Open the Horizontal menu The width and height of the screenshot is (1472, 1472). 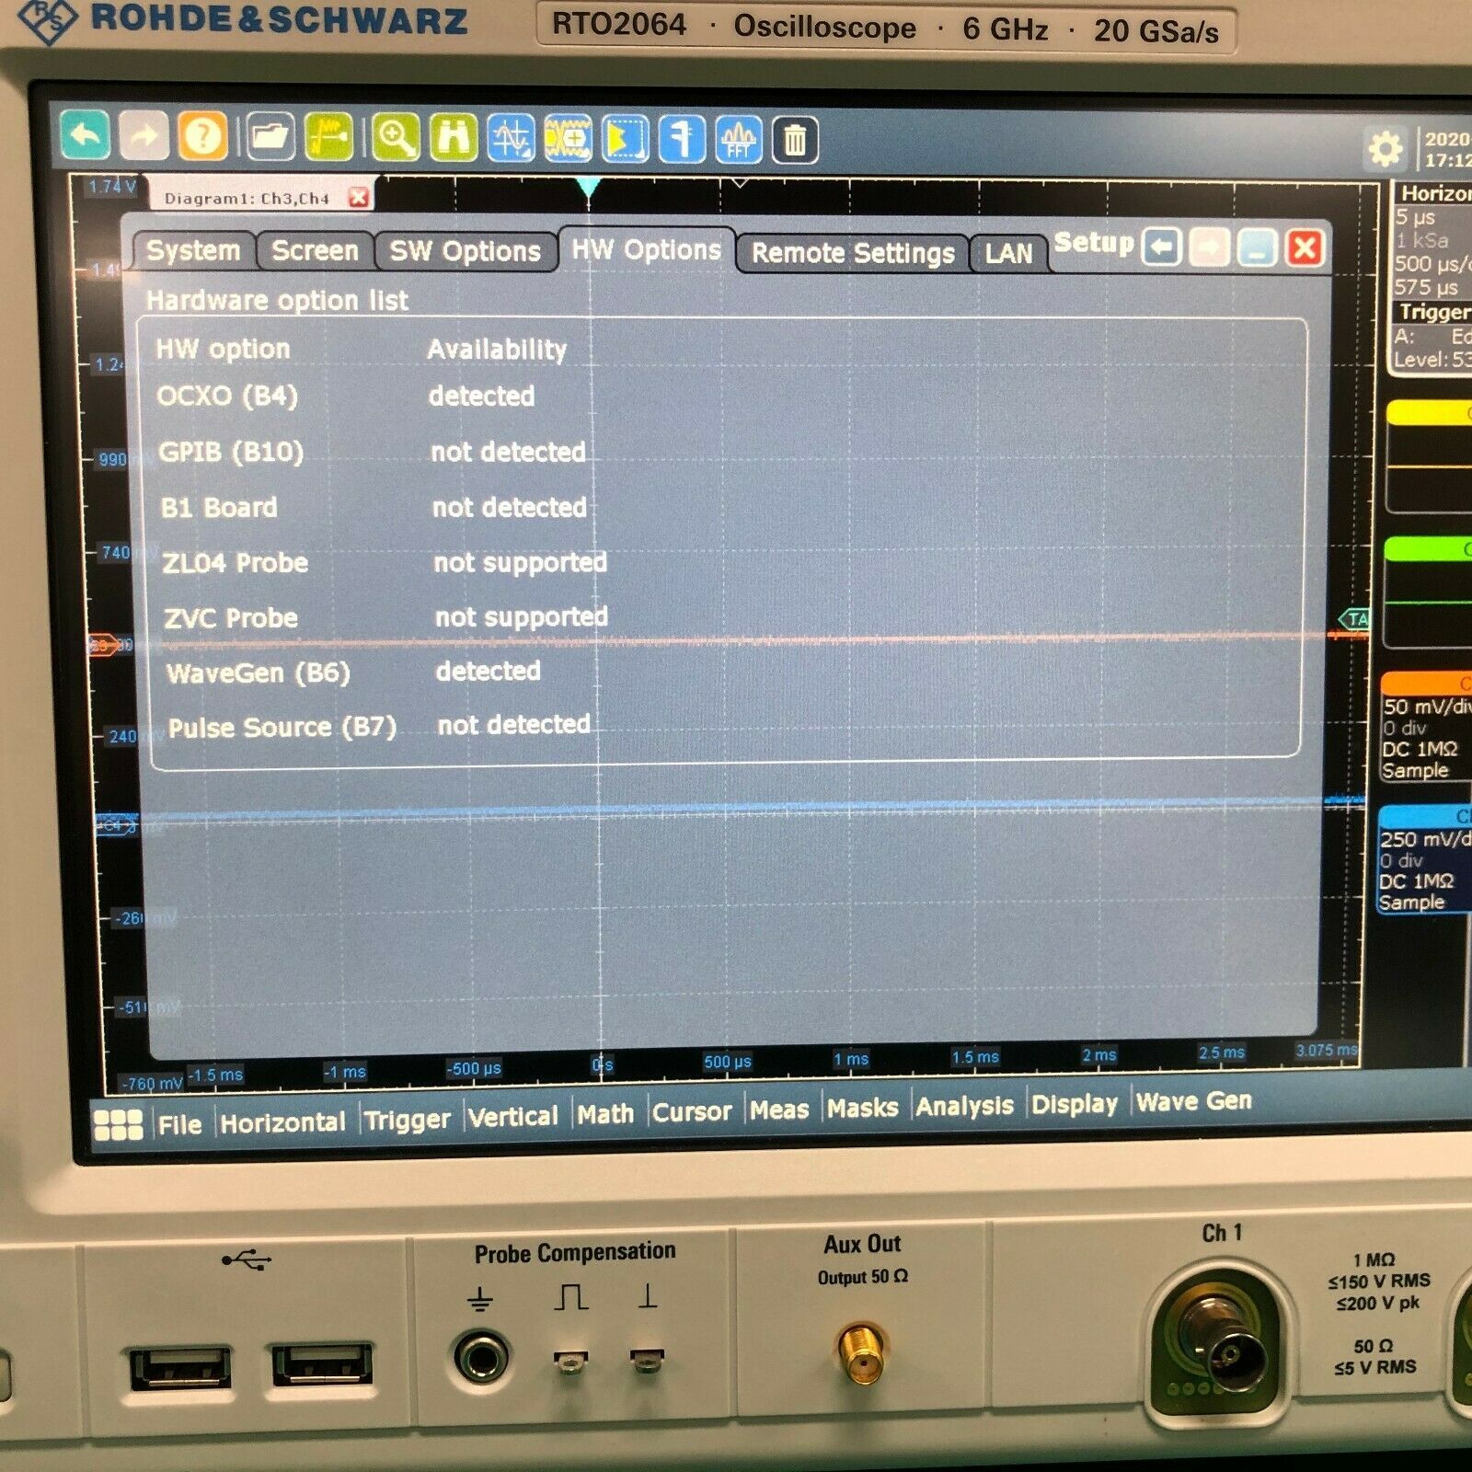[282, 1122]
